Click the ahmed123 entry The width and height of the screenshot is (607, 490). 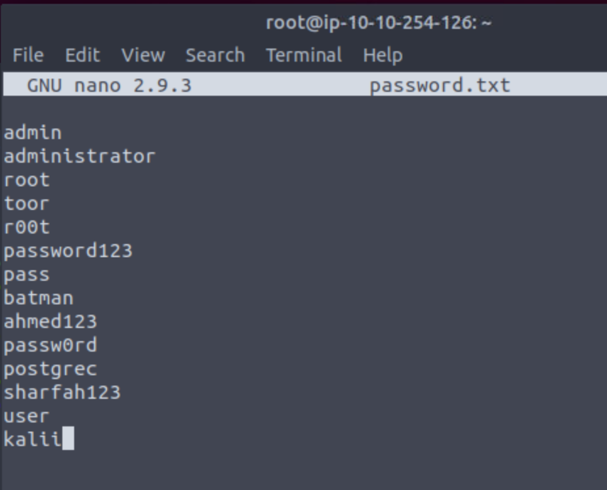pyautogui.click(x=51, y=322)
